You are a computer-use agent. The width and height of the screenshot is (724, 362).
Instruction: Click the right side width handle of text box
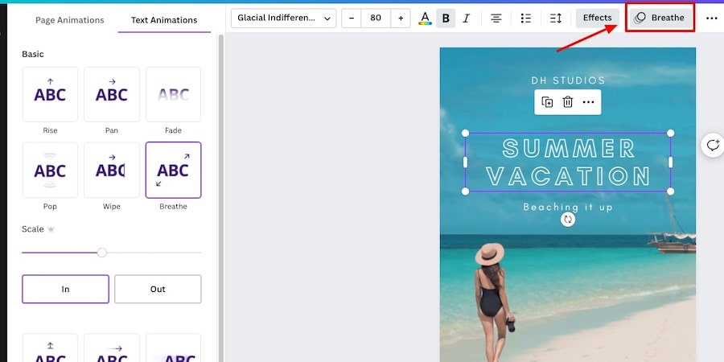coord(670,162)
